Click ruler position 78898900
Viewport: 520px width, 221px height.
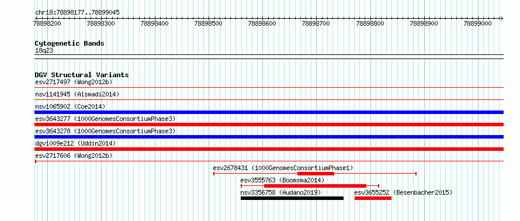pyautogui.click(x=424, y=23)
